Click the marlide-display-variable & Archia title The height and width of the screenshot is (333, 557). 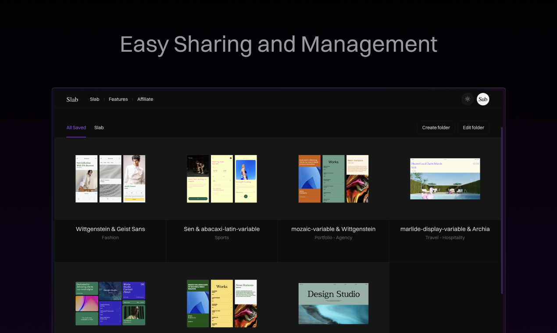pyautogui.click(x=445, y=229)
